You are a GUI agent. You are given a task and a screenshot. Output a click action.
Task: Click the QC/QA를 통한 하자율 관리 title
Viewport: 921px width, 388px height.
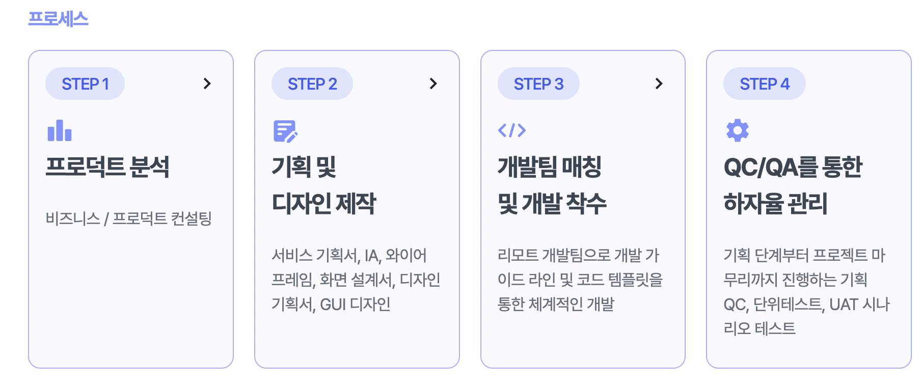click(x=793, y=185)
